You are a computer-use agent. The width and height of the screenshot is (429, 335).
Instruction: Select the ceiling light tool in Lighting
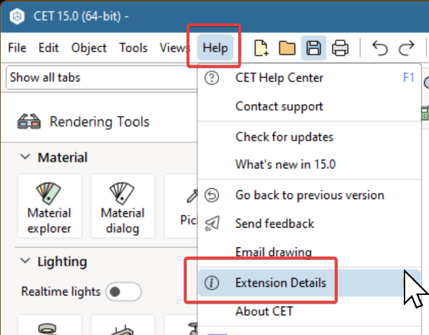(x=50, y=325)
